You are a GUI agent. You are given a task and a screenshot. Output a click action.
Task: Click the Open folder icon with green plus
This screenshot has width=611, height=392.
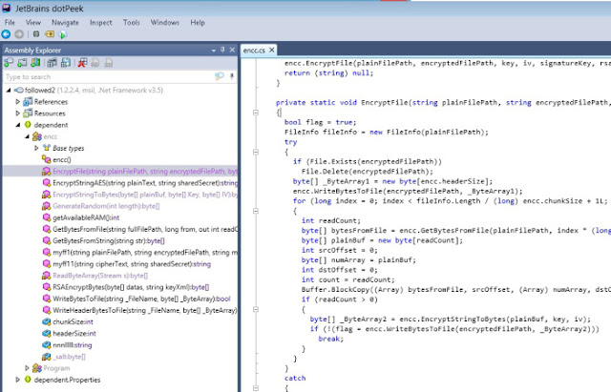(22, 62)
